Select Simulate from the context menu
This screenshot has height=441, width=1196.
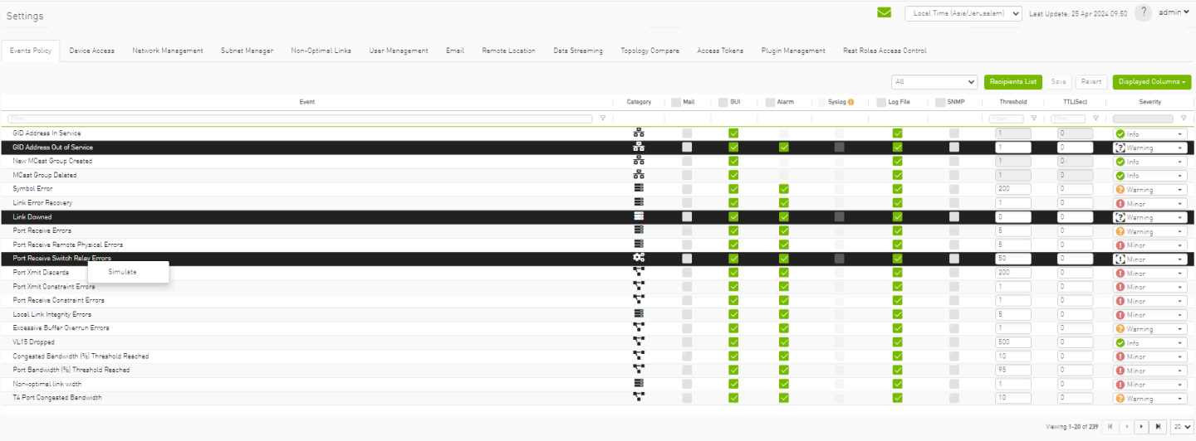click(x=122, y=272)
